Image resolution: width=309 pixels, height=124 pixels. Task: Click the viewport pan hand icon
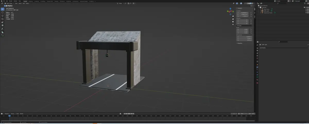point(233,19)
